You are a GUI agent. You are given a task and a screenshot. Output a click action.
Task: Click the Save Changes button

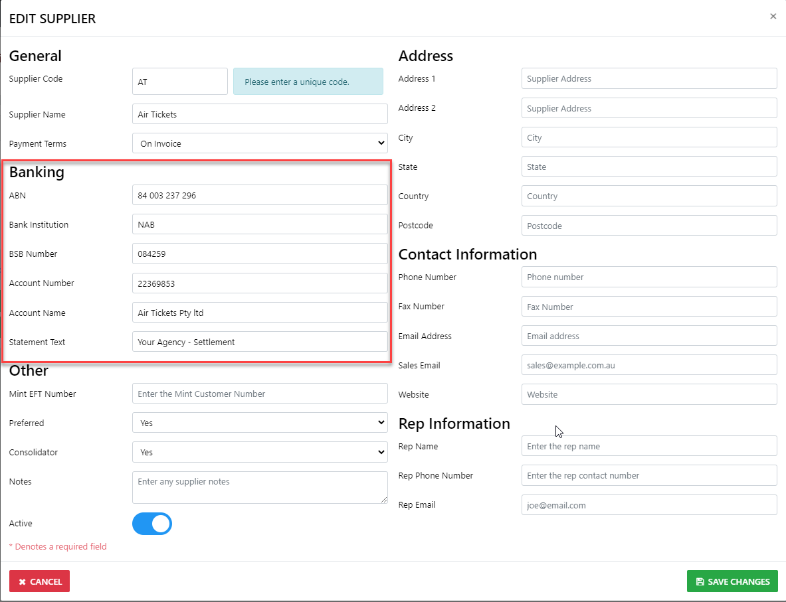coord(732,581)
